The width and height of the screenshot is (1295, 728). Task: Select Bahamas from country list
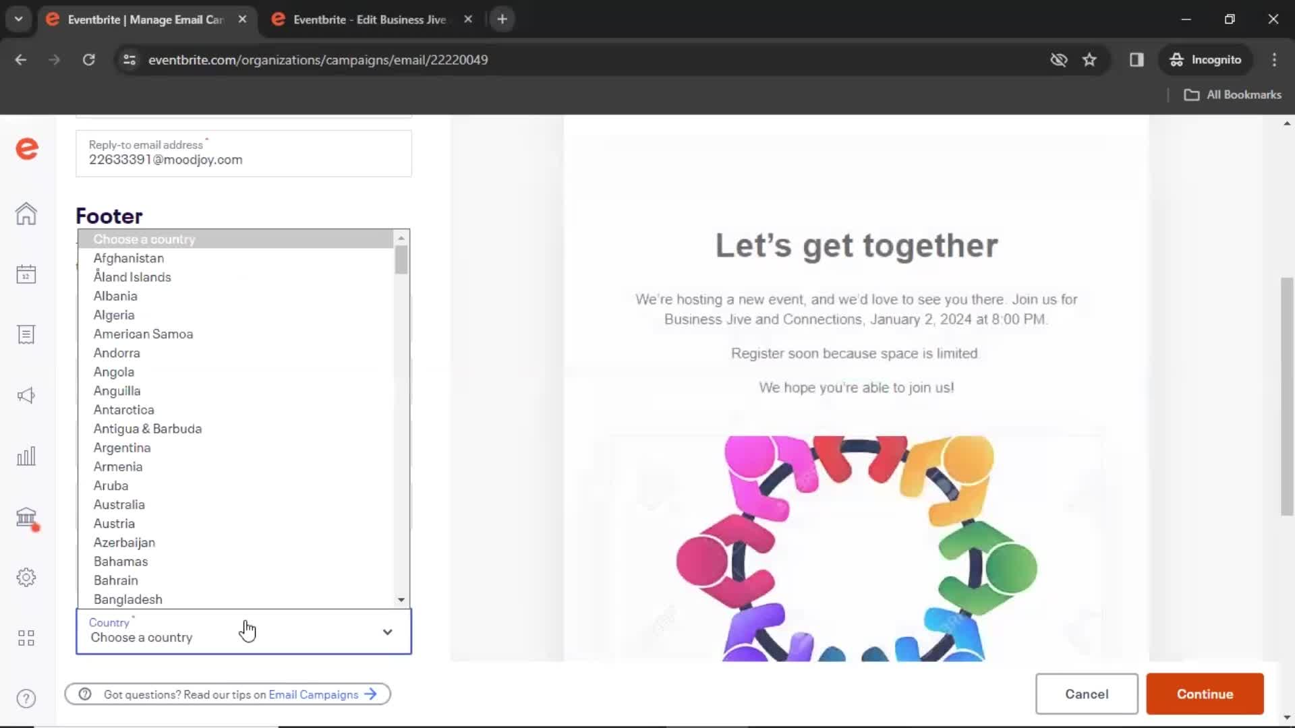(x=235, y=562)
